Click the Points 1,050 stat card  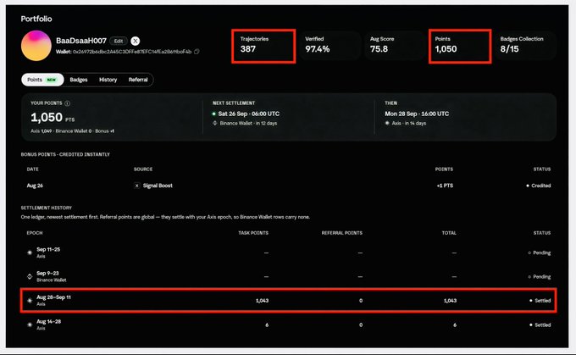point(460,47)
